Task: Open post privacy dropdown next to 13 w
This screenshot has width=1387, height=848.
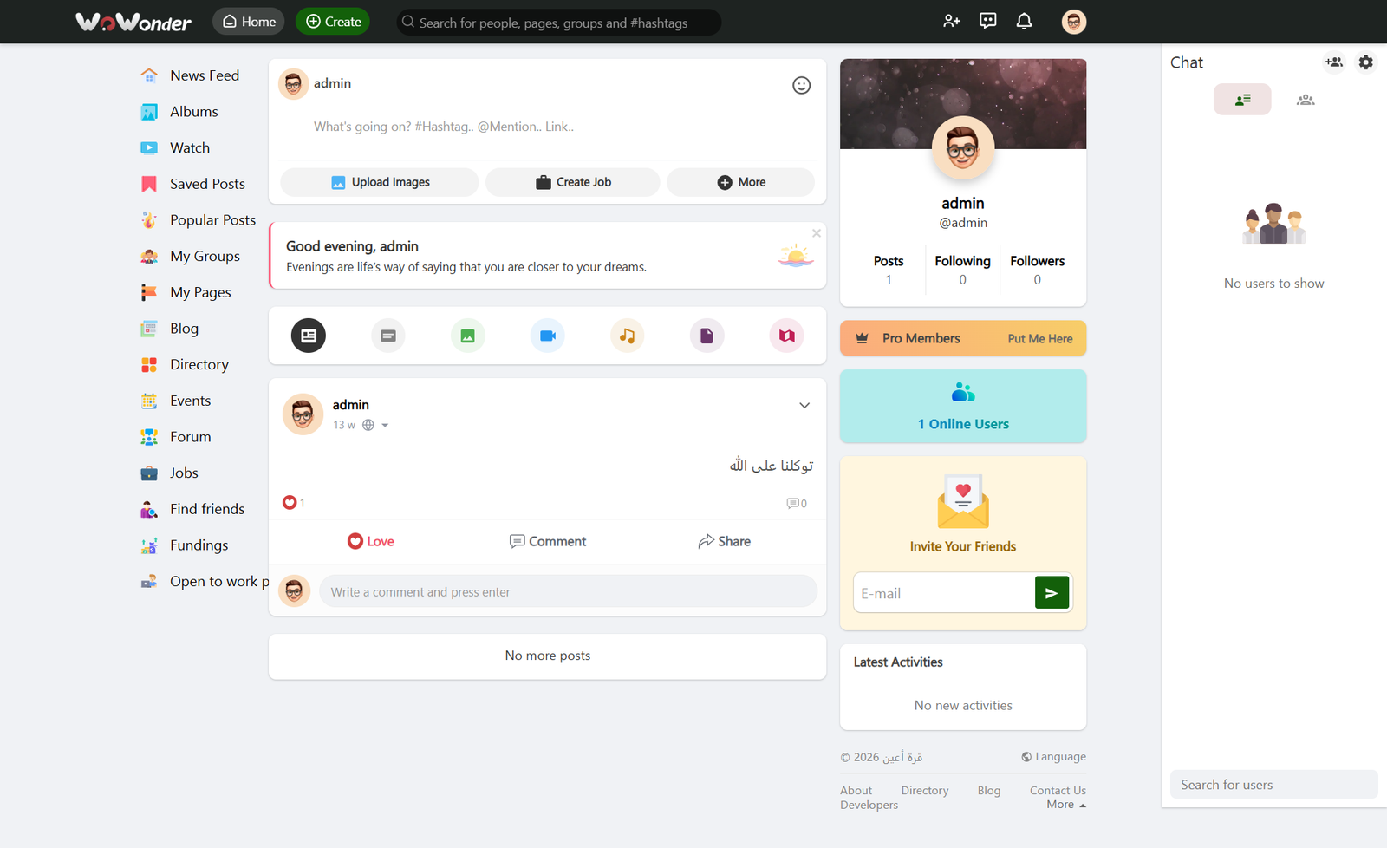Action: click(375, 425)
